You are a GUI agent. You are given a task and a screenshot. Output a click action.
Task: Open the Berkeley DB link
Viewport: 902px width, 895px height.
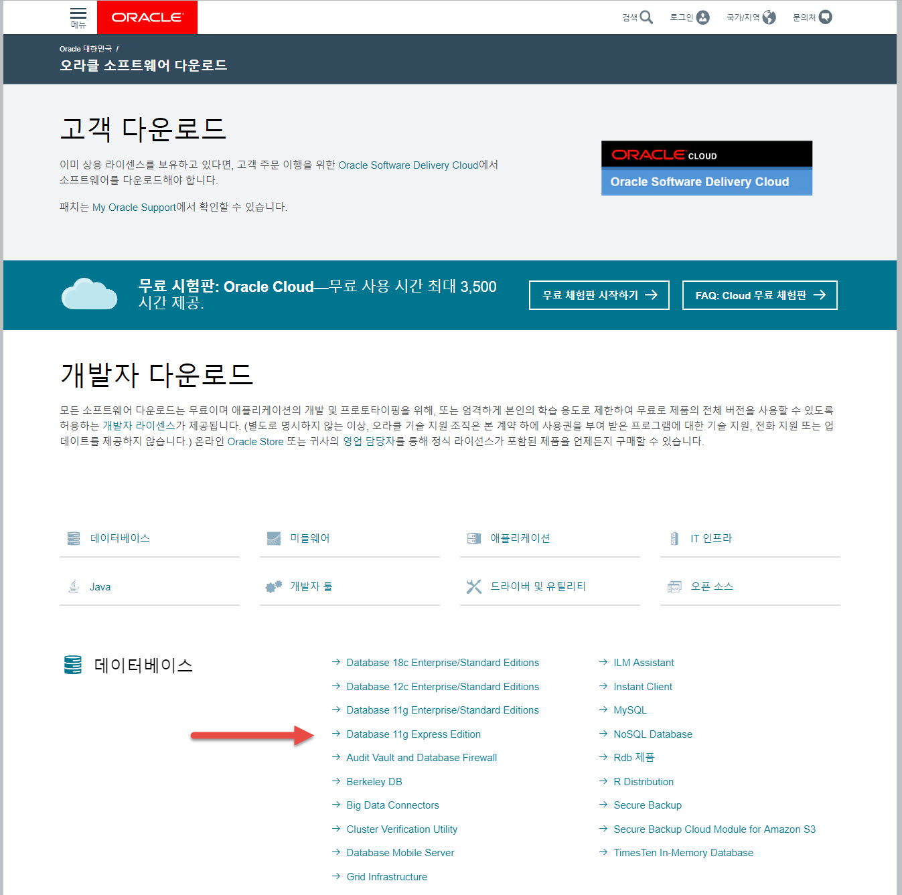374,782
